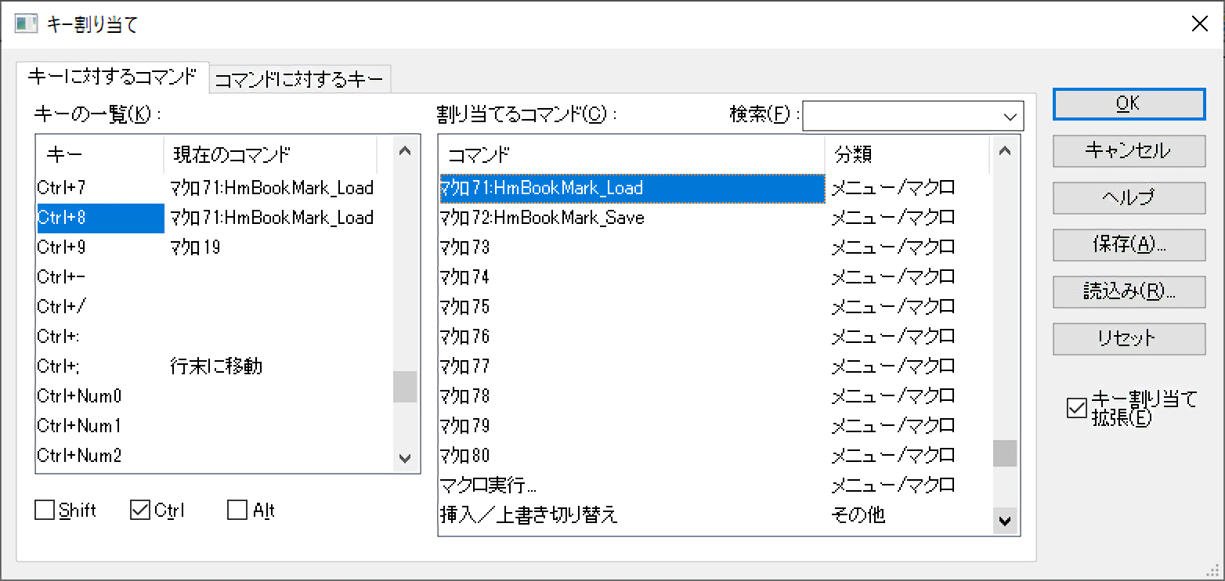Screen dimensions: 1225x581
Task: Select the キーに対するコマンド tab
Action: coord(112,78)
